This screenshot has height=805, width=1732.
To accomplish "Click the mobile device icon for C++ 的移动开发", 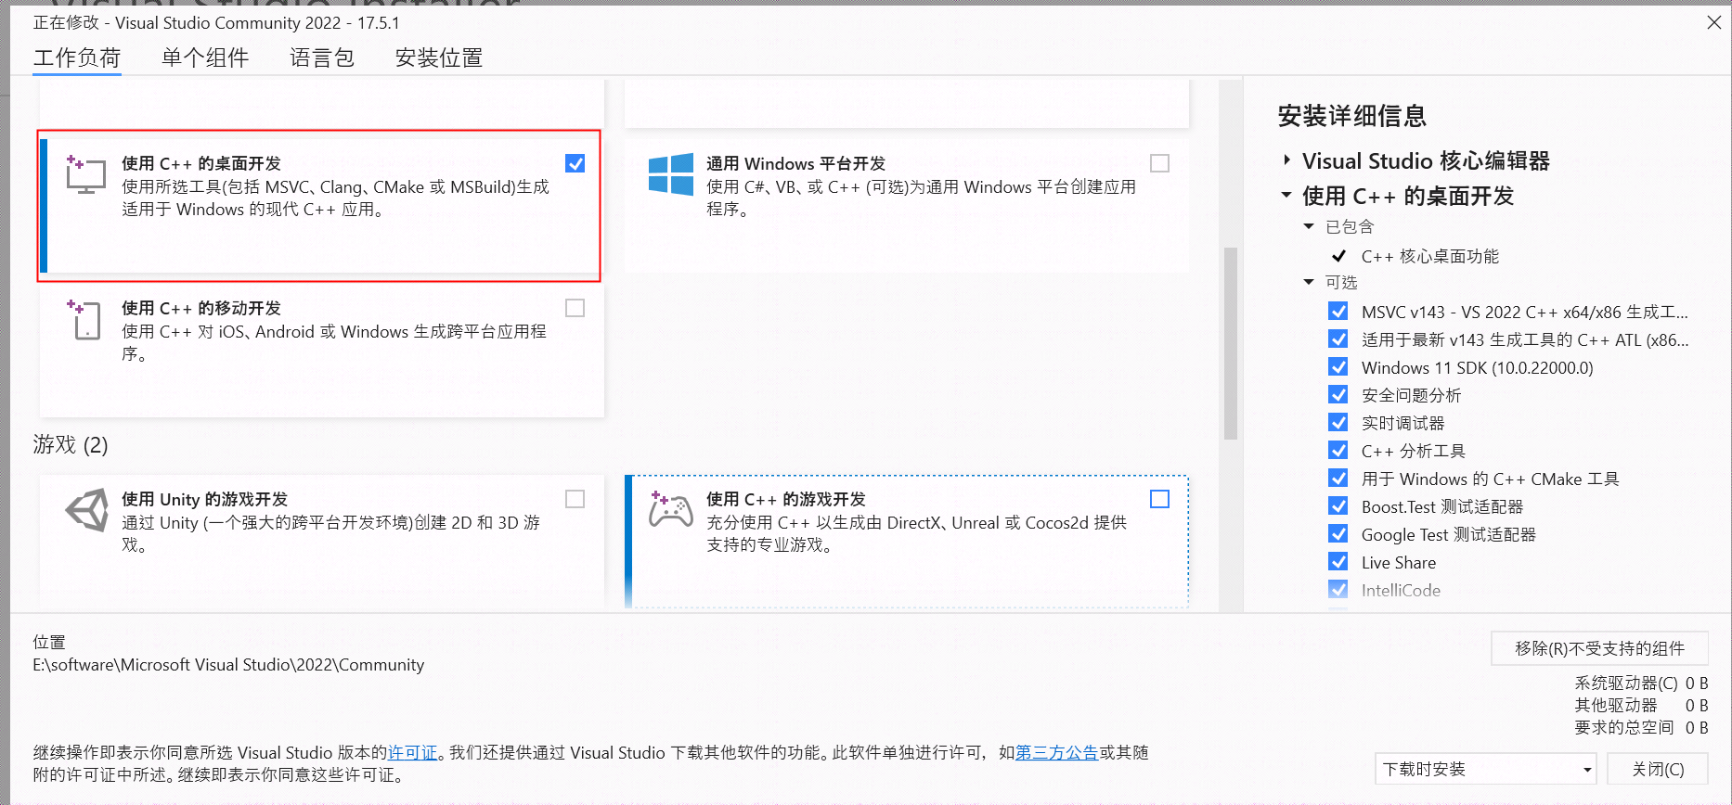I will click(x=85, y=319).
